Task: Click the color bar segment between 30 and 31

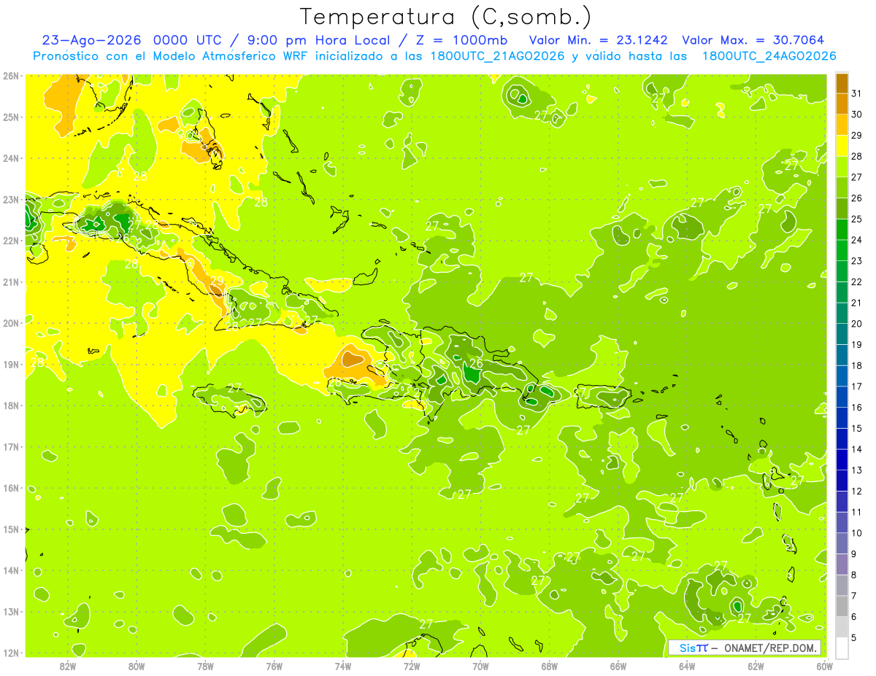Action: [x=842, y=104]
